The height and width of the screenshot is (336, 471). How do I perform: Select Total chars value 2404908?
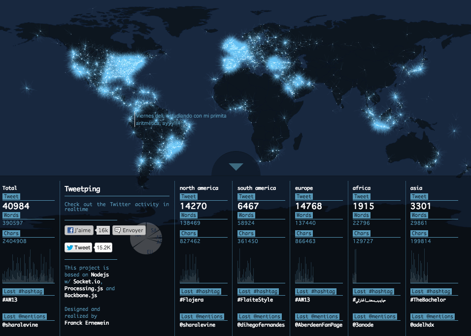tap(14, 241)
